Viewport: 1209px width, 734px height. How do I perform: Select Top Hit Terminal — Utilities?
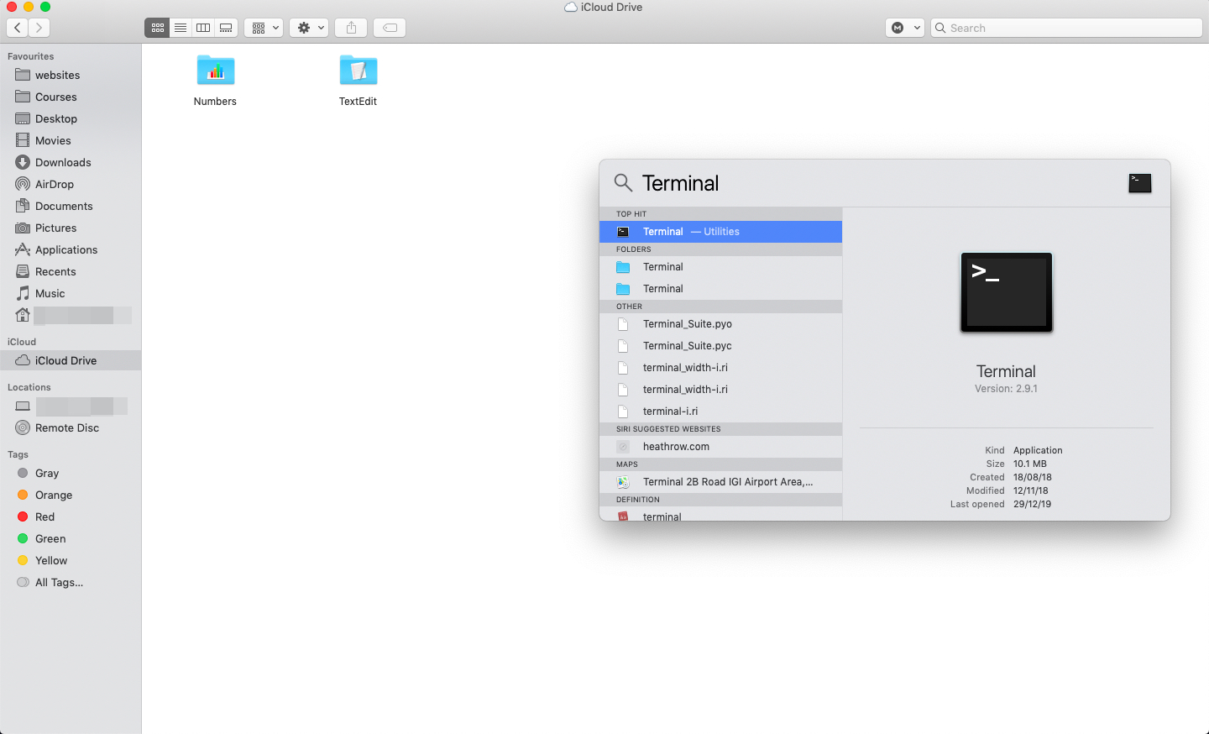click(720, 232)
